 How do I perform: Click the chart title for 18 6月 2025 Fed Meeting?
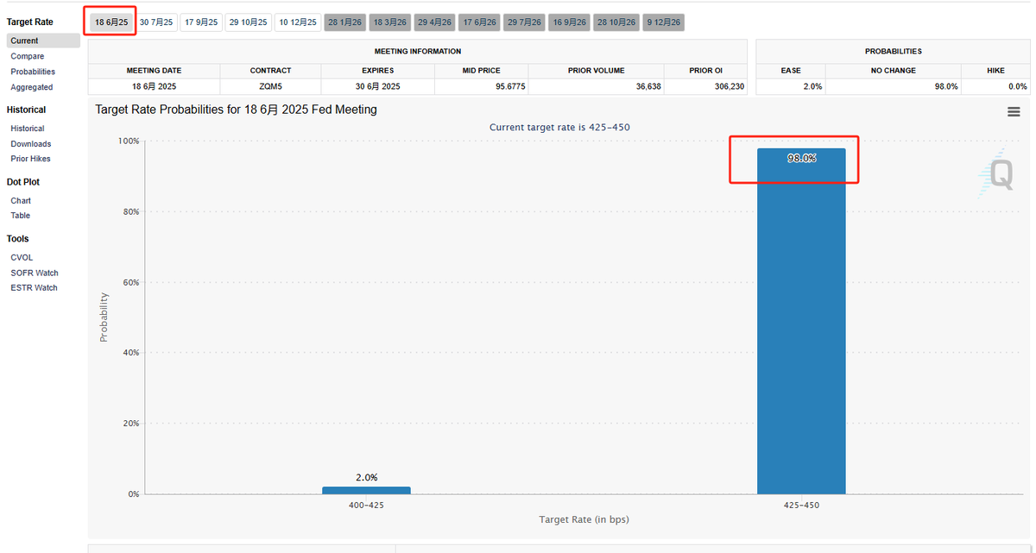coord(236,110)
